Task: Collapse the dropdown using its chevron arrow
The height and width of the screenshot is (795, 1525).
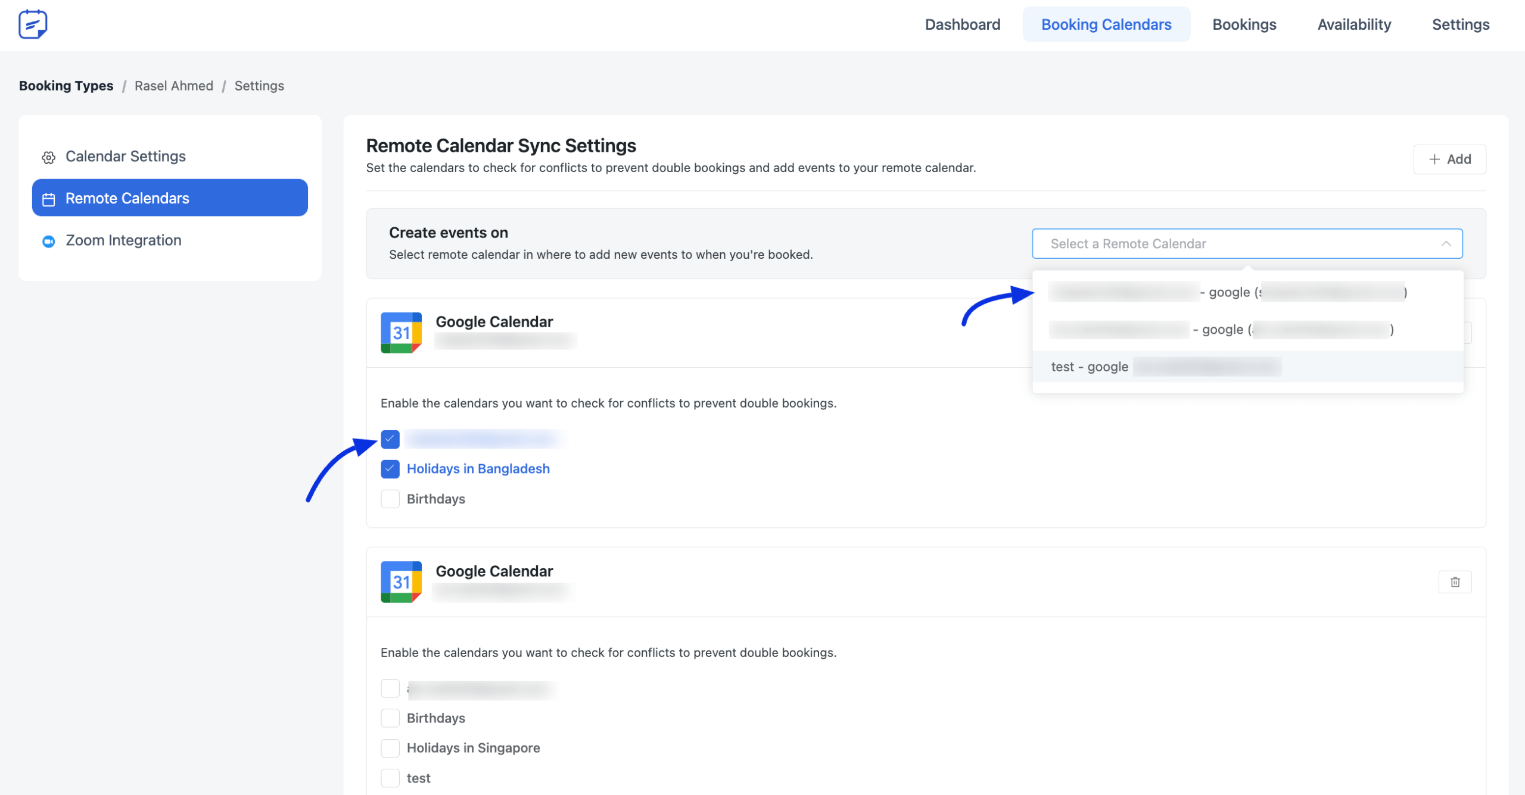Action: click(x=1446, y=243)
